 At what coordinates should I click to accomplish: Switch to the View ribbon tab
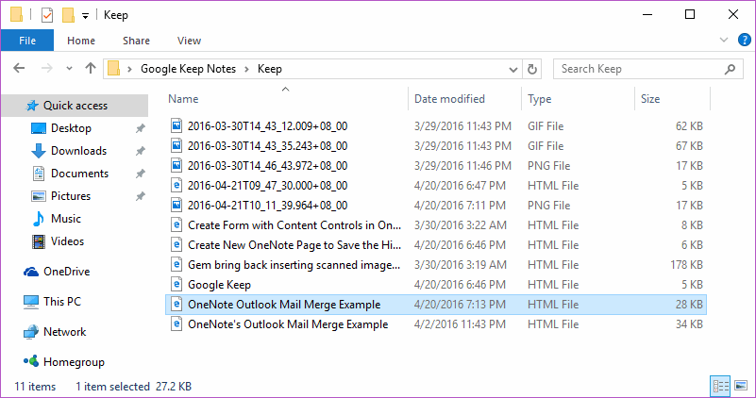[189, 41]
